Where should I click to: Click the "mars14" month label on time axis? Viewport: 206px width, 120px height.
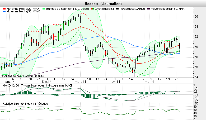(x=80, y=82)
